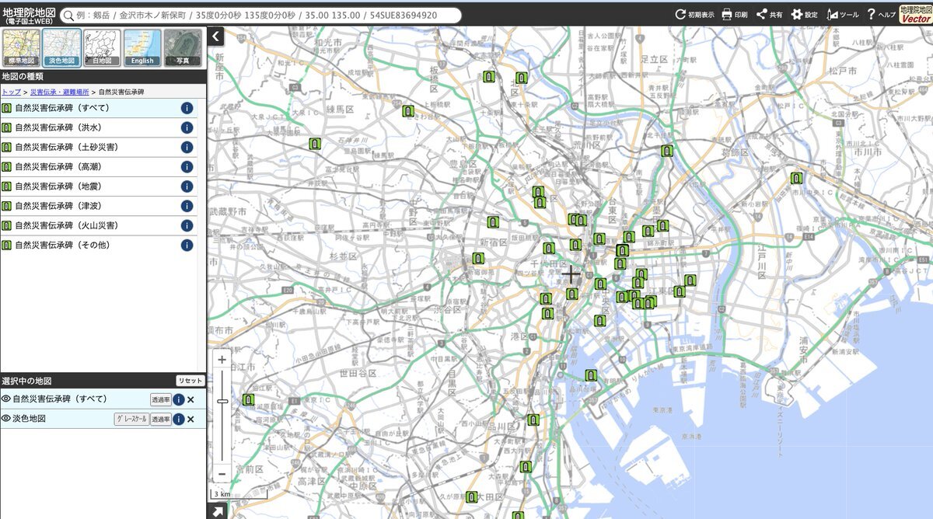Toggle visibility of 淡色地図 layer
The height and width of the screenshot is (519, 933).
coord(6,419)
